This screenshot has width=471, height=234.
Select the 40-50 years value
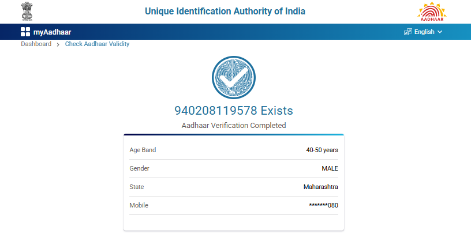(322, 150)
